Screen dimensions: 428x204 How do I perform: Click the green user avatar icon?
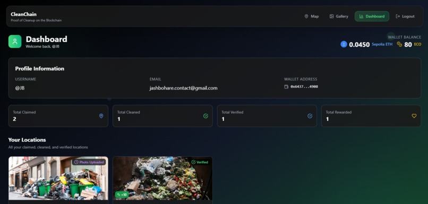click(15, 41)
